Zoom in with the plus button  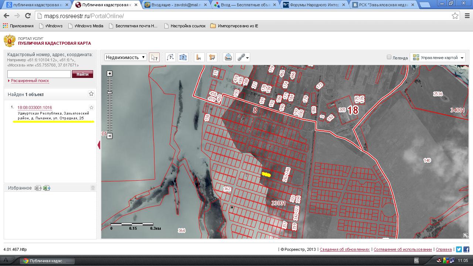[x=110, y=74]
